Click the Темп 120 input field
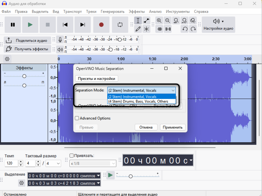The image size is (262, 196). [11, 163]
